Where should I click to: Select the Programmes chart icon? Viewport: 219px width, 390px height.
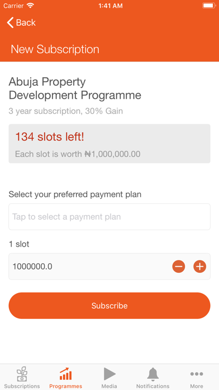(x=65, y=374)
